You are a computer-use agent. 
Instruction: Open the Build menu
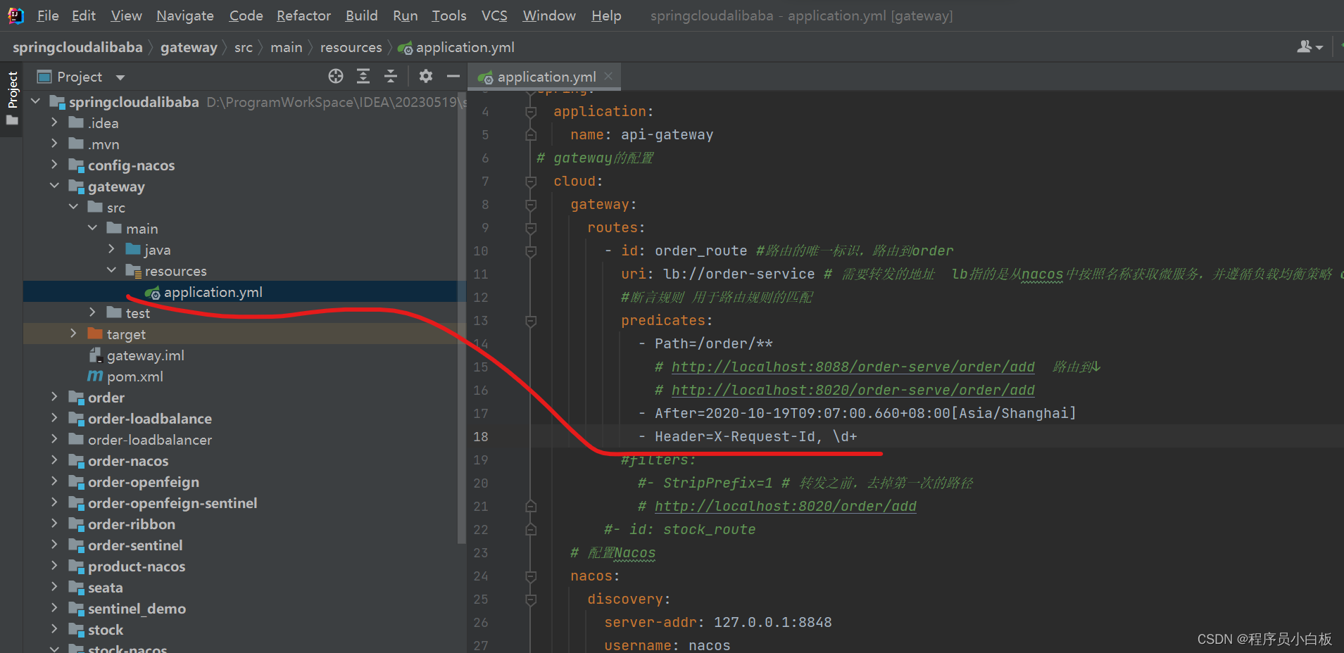[361, 15]
